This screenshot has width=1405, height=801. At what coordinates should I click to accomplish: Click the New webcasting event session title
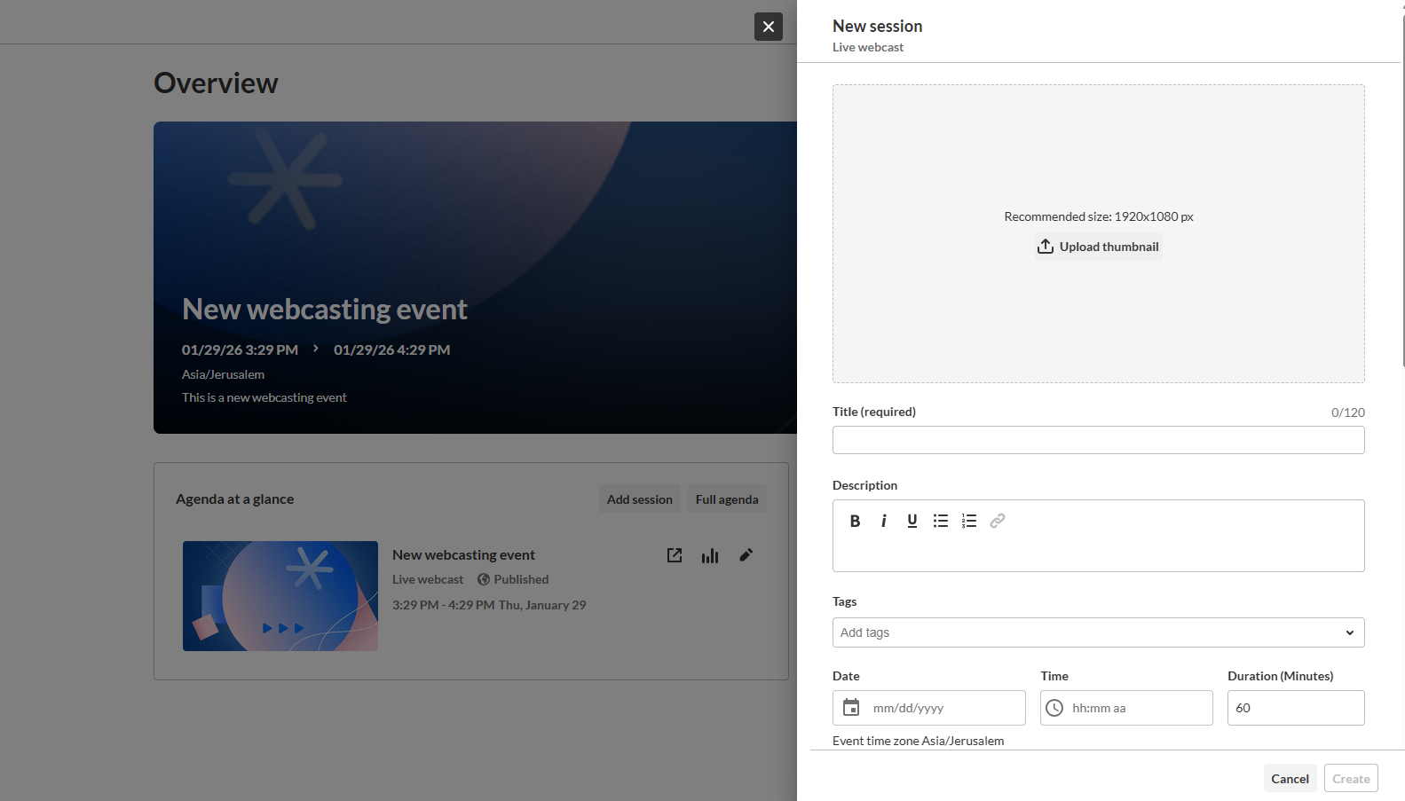pyautogui.click(x=463, y=555)
